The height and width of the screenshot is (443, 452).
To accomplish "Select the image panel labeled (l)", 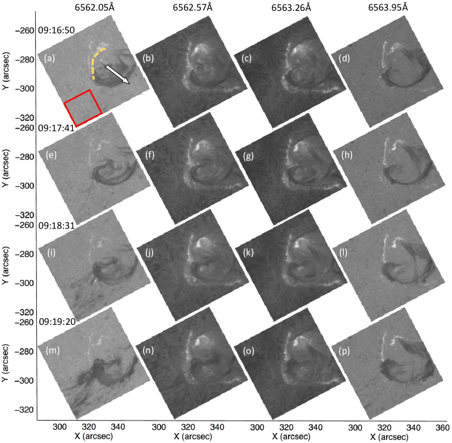I will click(387, 265).
